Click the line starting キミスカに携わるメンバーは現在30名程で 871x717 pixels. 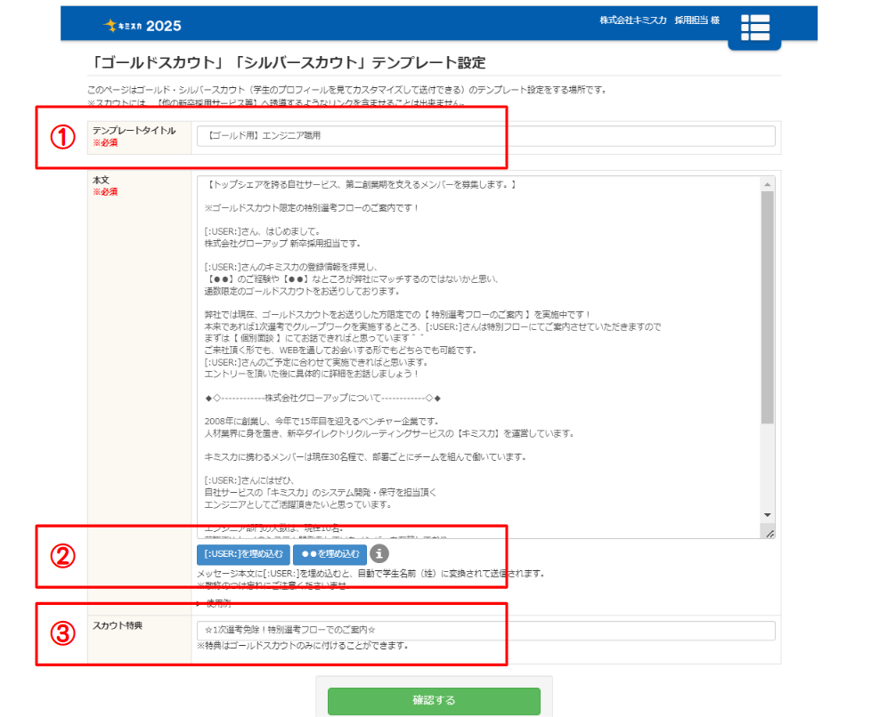click(365, 456)
